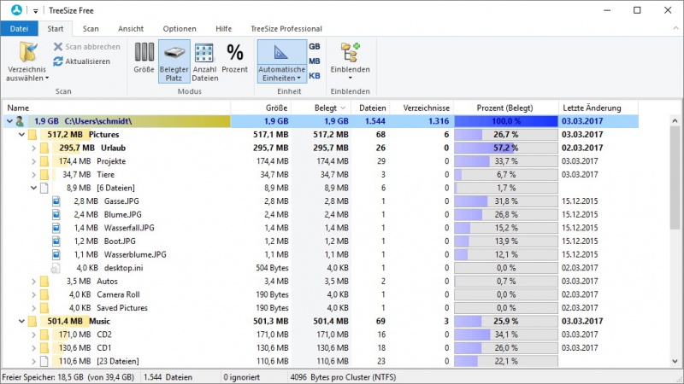Screen dimensions: 684x384
Task: Expand the Urlaub folder
Action: pyautogui.click(x=34, y=148)
